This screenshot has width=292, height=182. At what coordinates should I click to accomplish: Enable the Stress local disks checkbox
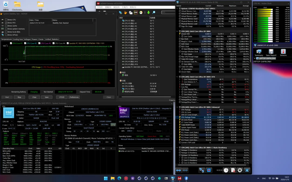(x=6, y=32)
